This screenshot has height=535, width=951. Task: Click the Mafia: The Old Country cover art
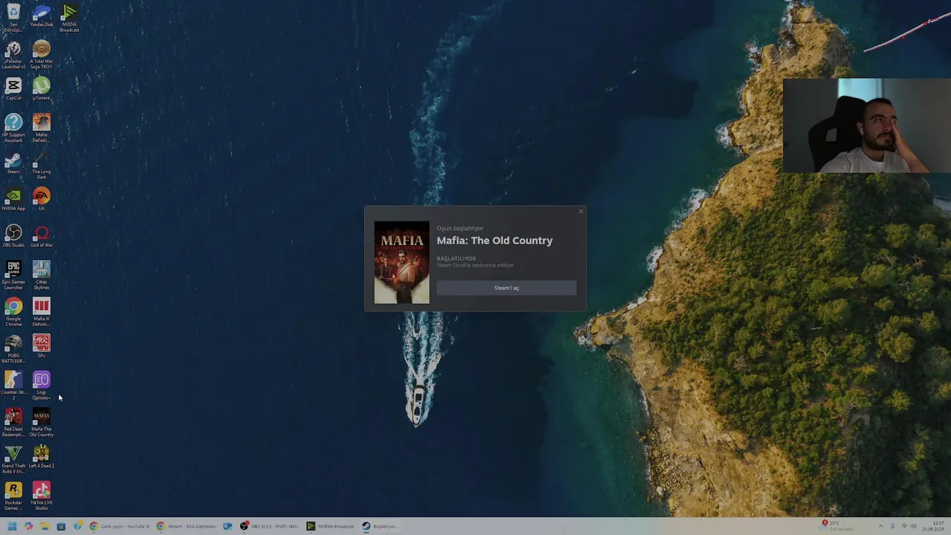tap(402, 262)
